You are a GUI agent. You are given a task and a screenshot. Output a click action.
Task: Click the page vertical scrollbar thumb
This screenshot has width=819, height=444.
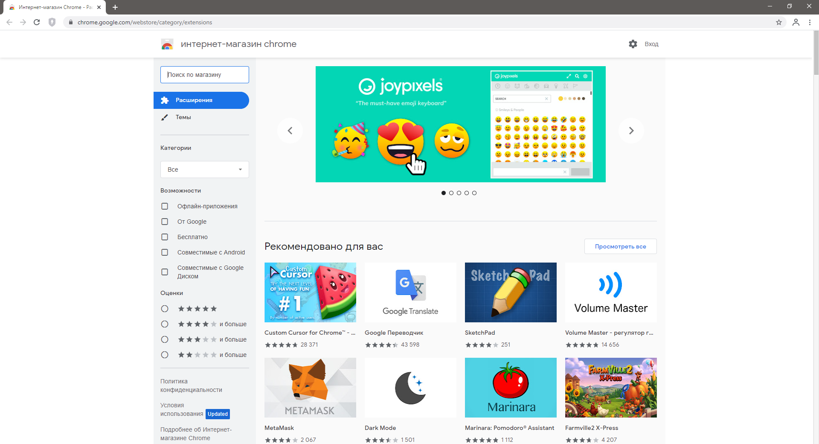[x=816, y=53]
